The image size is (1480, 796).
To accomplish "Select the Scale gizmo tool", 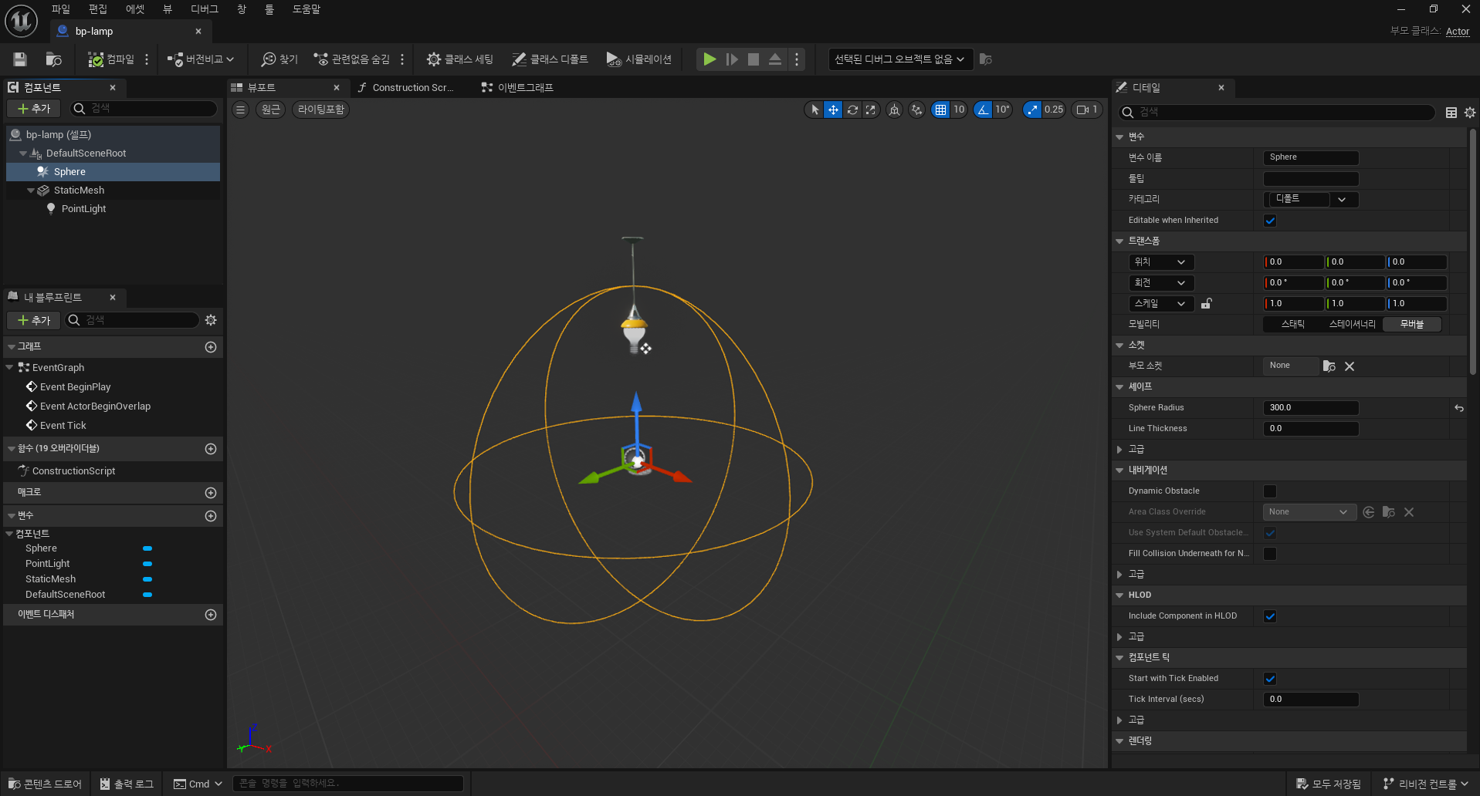I will 871,110.
